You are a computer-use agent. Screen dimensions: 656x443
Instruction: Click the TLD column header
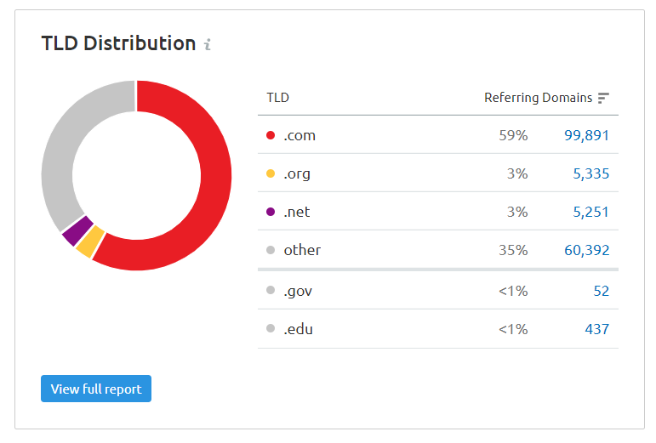coord(277,98)
